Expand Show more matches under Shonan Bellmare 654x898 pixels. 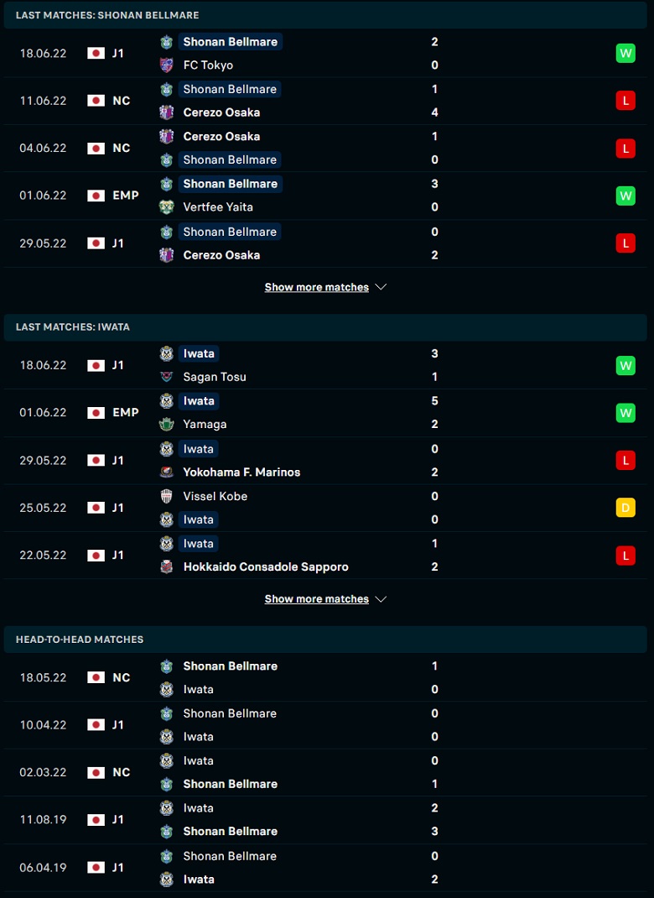(x=316, y=288)
